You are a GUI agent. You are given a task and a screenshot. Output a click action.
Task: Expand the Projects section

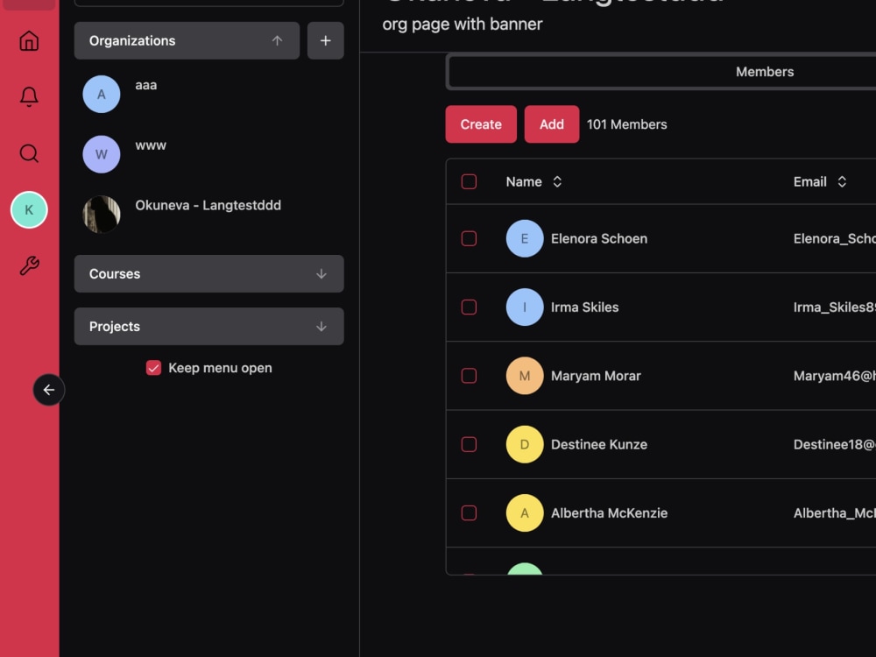[x=209, y=326]
